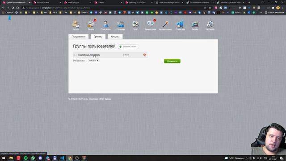Open the notification center icon
This screenshot has height=161, width=286.
282,158
